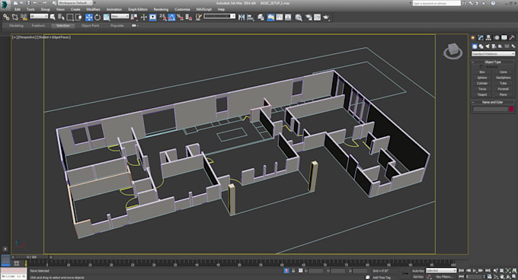This screenshot has height=280, width=518.
Task: Select the Lights category icon
Action: pyautogui.click(x=488, y=46)
